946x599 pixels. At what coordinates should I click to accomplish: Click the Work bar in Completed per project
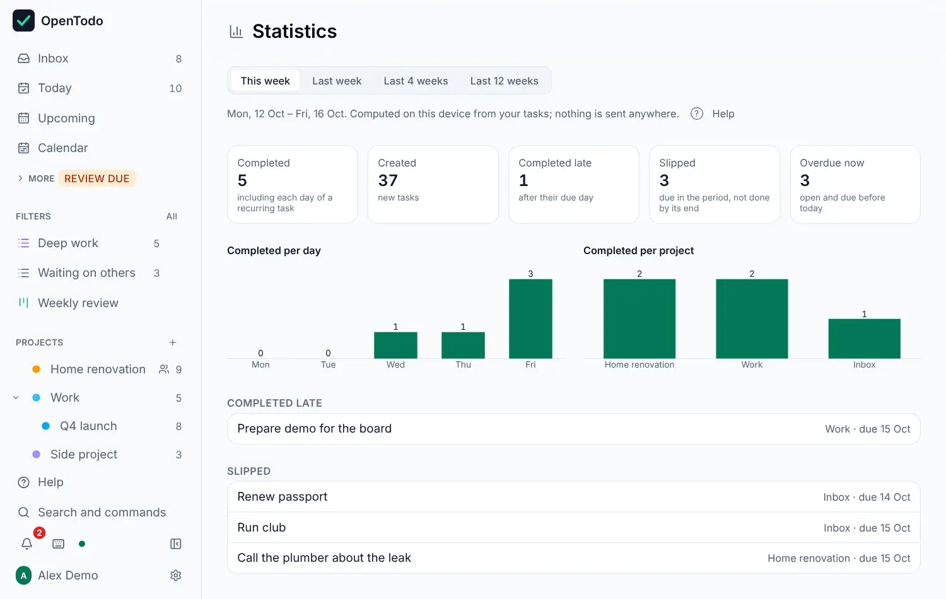click(x=752, y=319)
